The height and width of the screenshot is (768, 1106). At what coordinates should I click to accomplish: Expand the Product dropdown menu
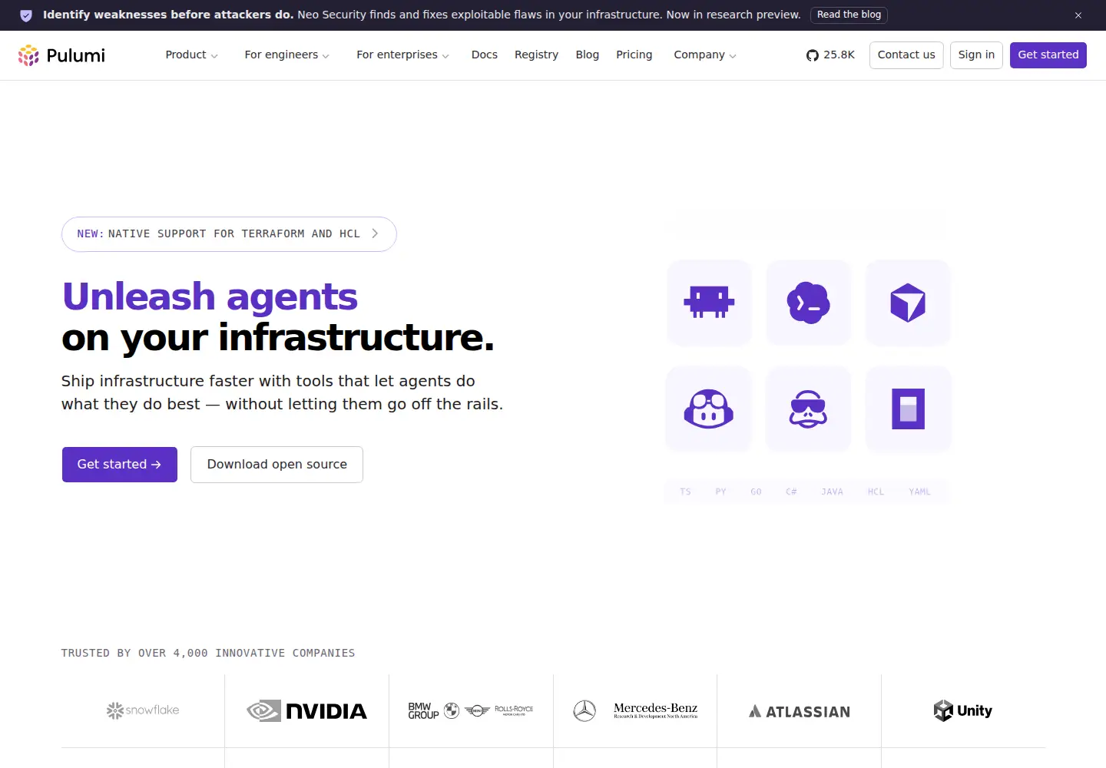[192, 55]
